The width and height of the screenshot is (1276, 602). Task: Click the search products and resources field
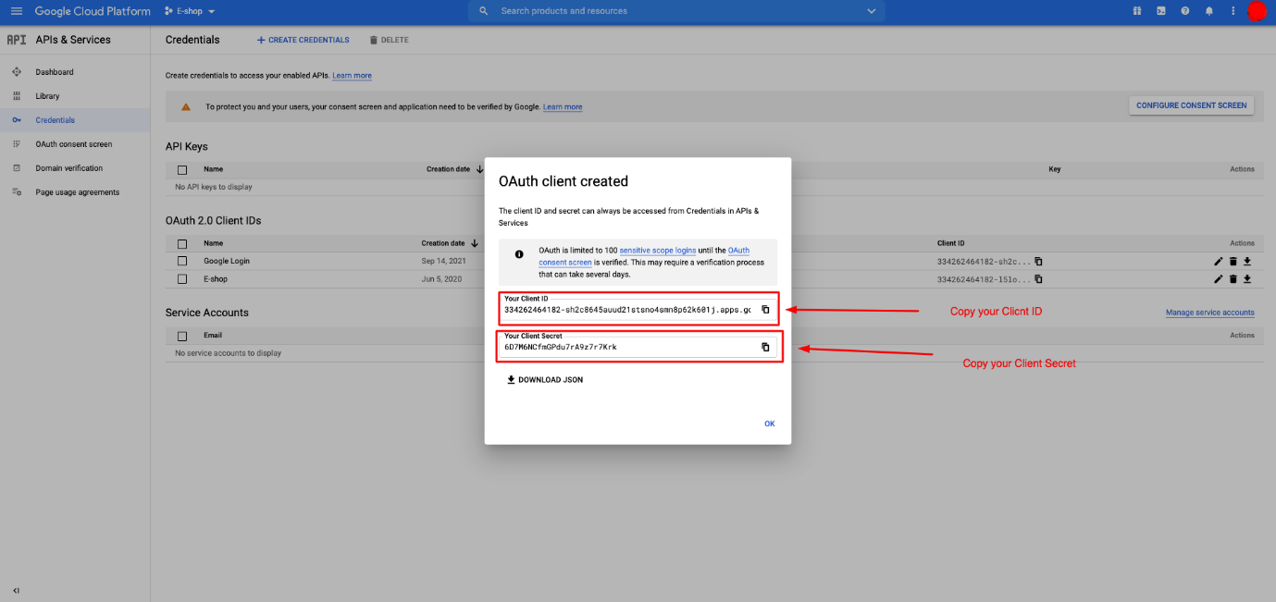click(675, 11)
